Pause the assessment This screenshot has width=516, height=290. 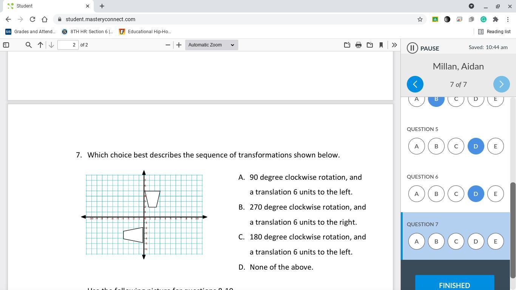(x=423, y=48)
